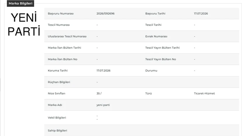The width and height of the screenshot is (242, 136).
Task: Click the Evrak Numarası label
Action: point(156,36)
